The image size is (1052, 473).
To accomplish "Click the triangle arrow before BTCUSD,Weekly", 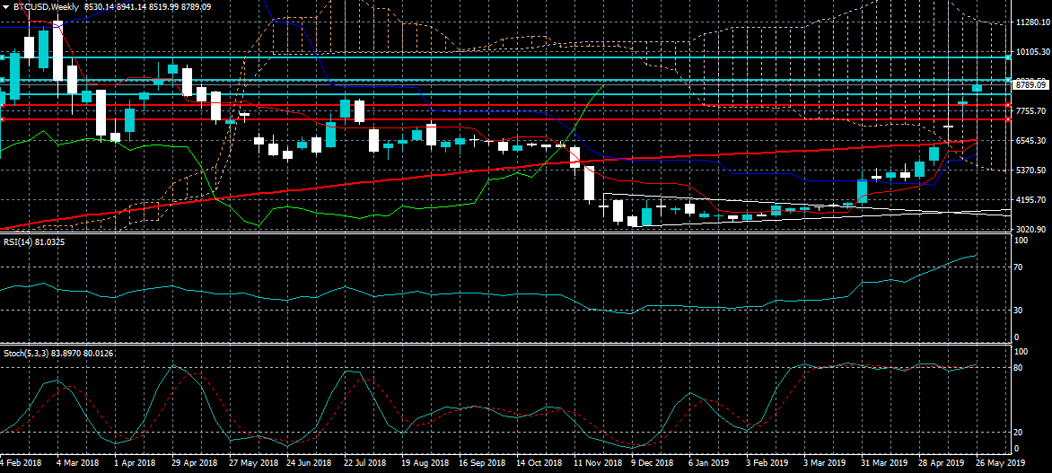I will [6, 6].
